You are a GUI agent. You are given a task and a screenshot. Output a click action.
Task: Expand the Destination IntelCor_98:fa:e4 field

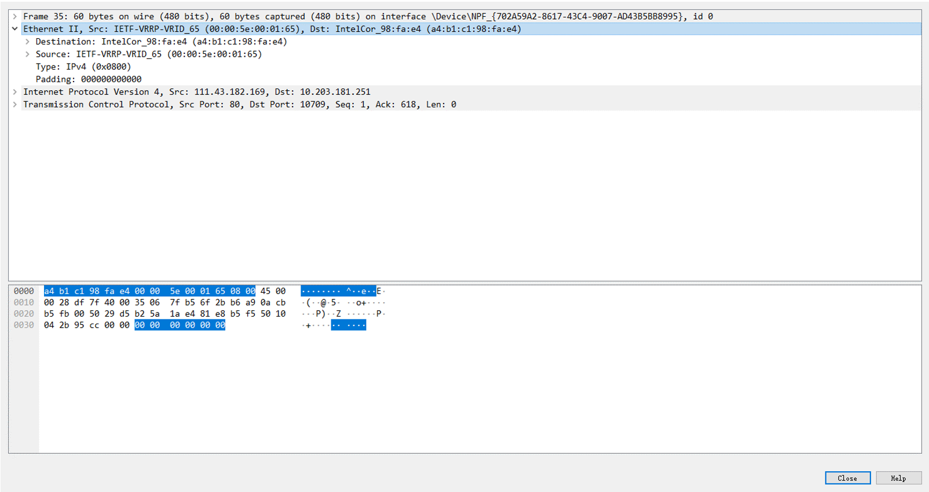(27, 42)
